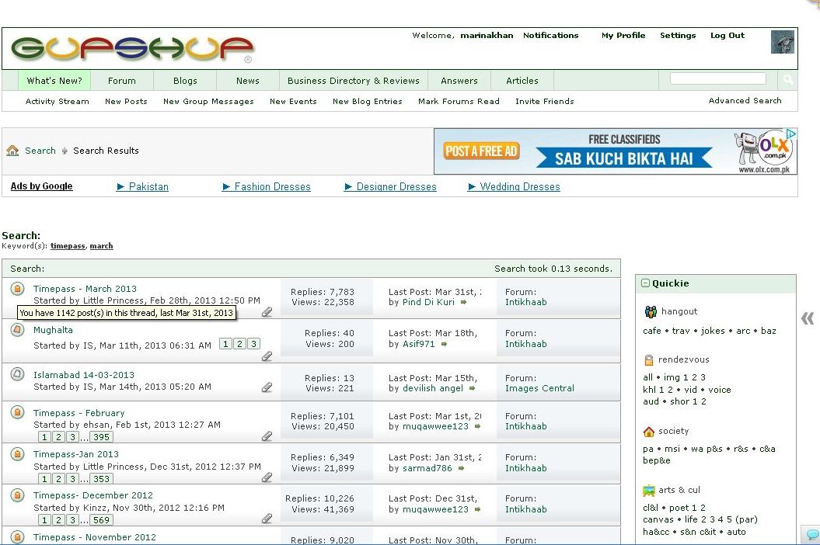820x545 pixels.
Task: Click the rendezvous lock icon in Quickie
Action: [649, 360]
